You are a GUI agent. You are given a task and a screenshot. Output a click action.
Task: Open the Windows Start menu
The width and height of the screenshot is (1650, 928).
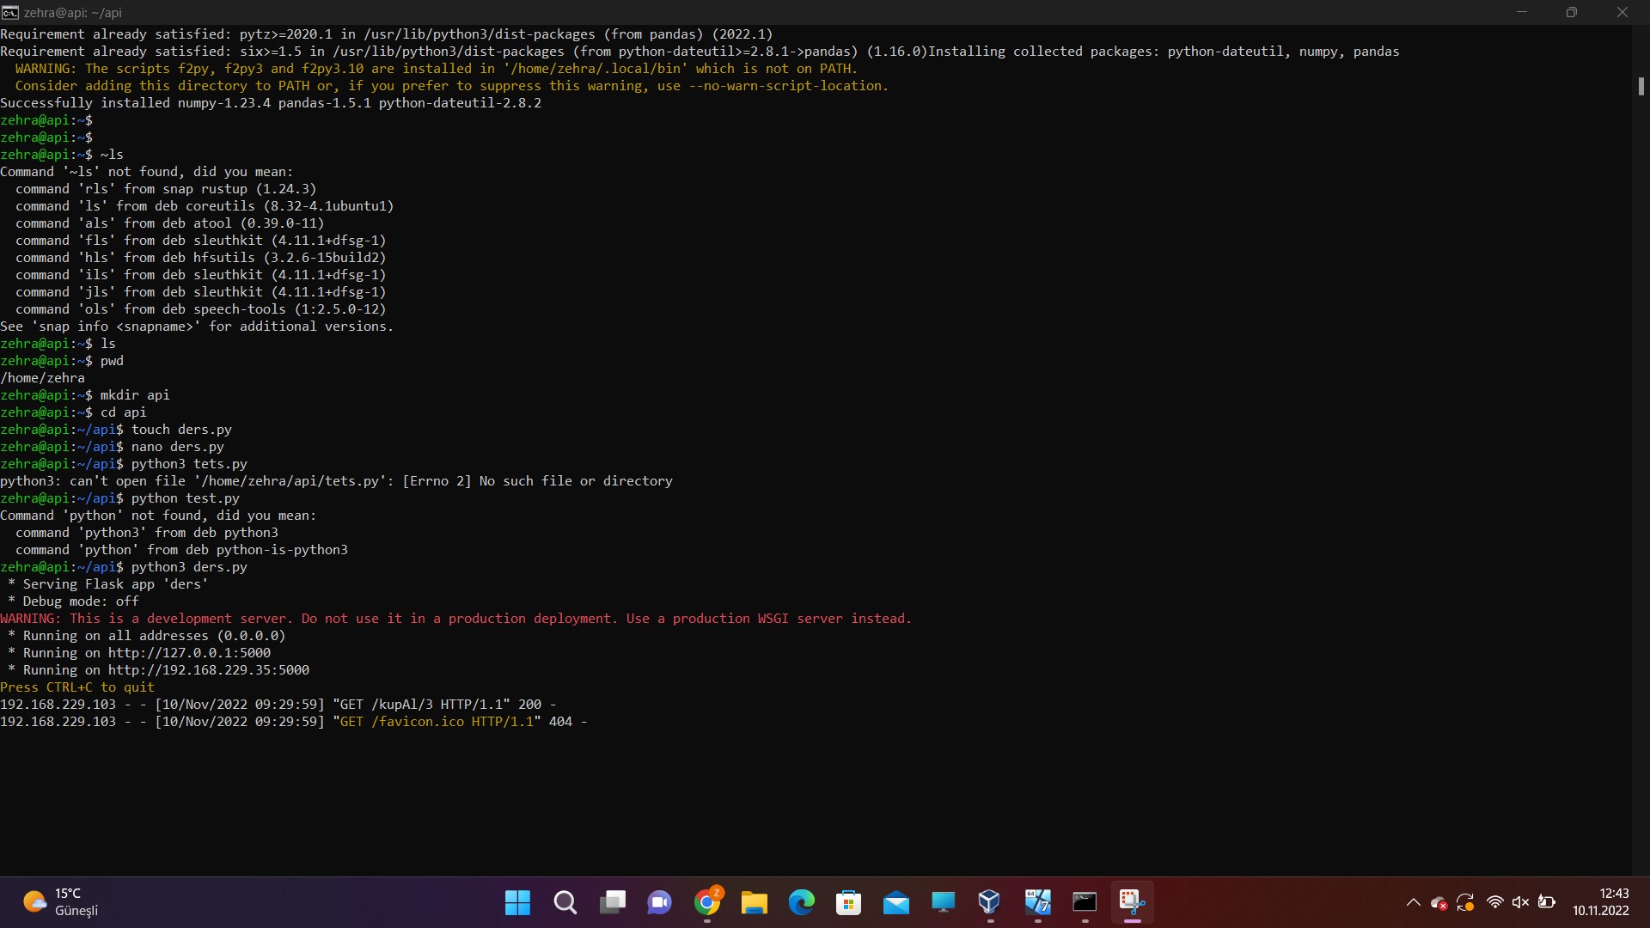(x=517, y=902)
